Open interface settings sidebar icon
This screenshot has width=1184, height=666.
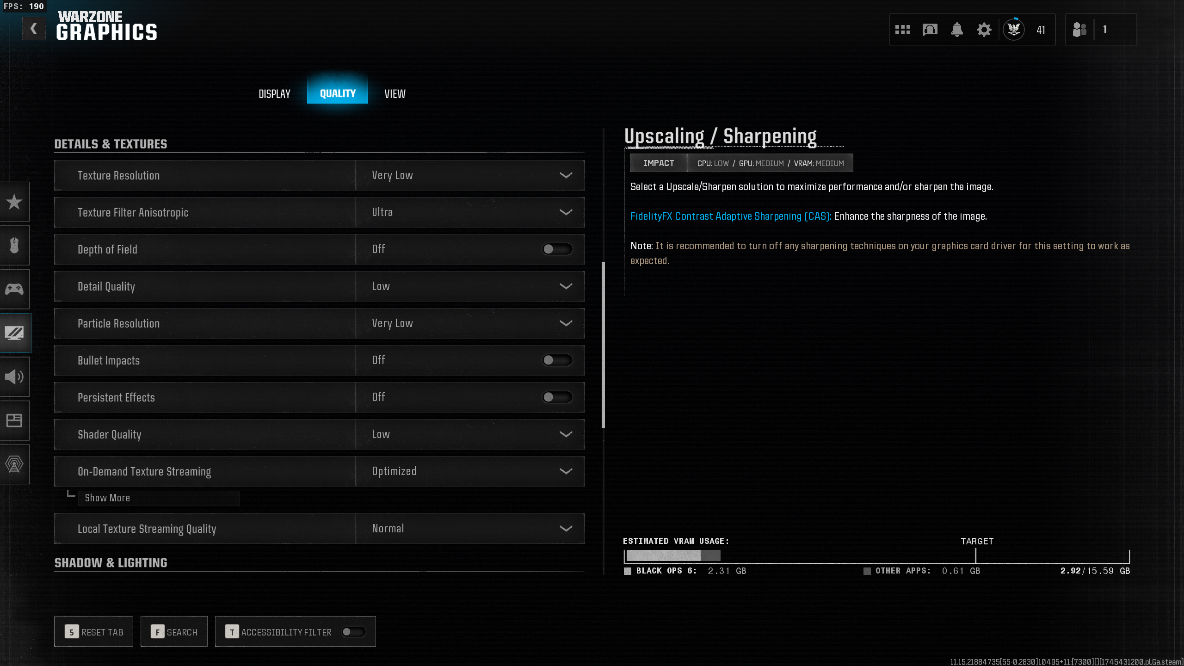pyautogui.click(x=14, y=420)
